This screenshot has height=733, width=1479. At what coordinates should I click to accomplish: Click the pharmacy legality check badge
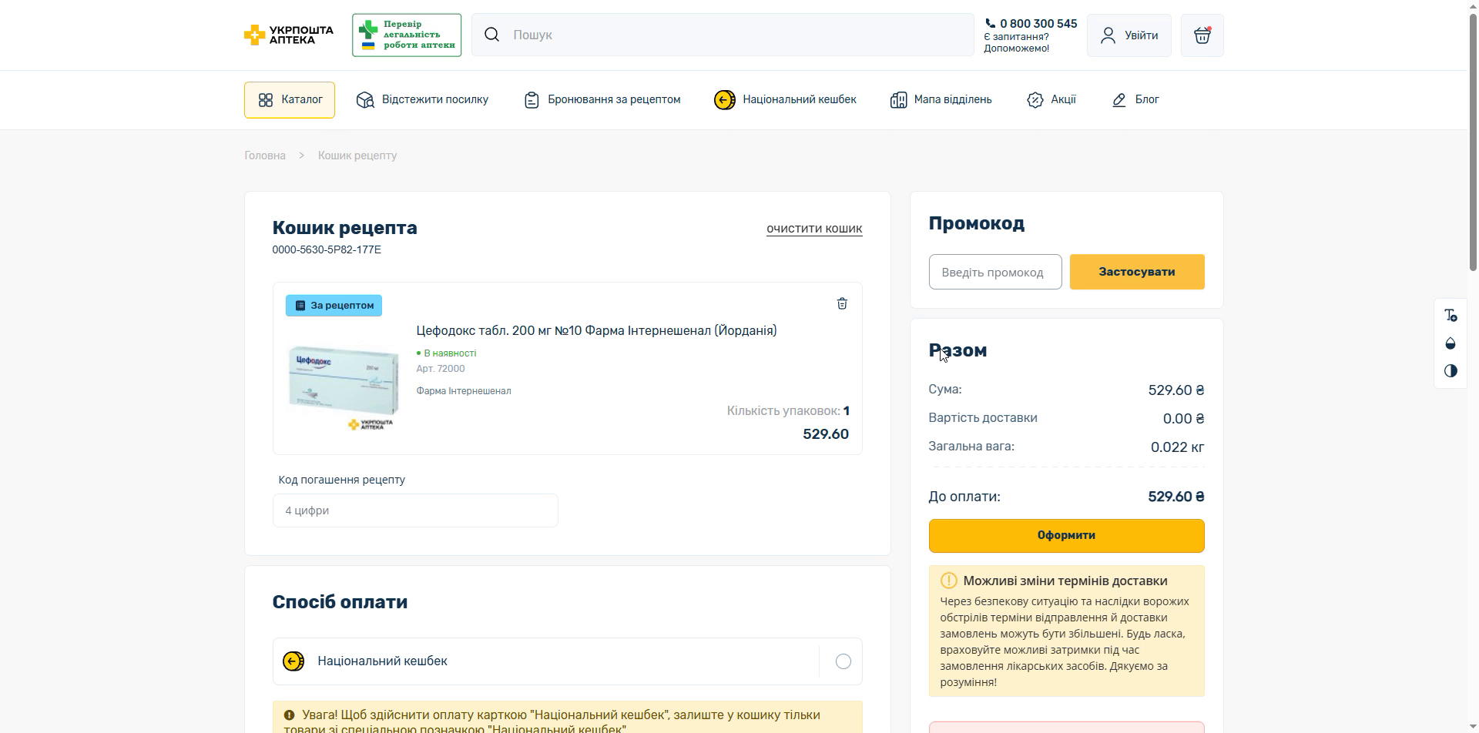[407, 35]
